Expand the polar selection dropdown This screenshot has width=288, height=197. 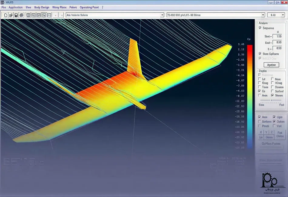[263, 15]
